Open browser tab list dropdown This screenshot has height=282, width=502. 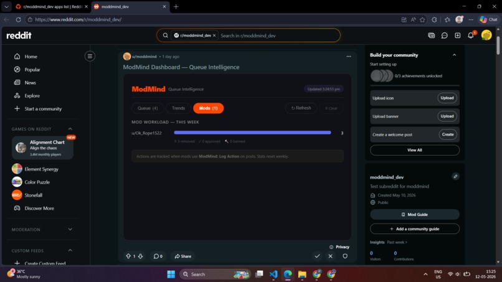tap(6, 6)
